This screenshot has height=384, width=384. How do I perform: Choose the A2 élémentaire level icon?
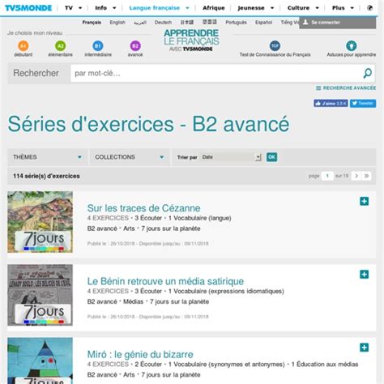61,46
